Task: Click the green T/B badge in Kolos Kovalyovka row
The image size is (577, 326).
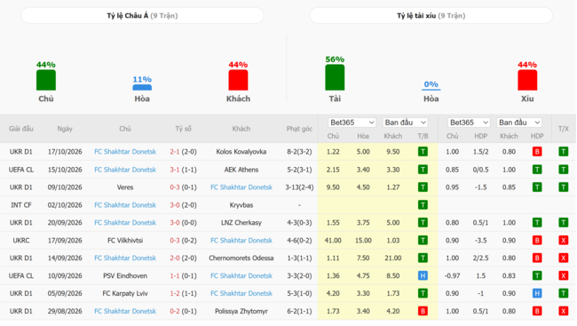Action: pos(423,151)
